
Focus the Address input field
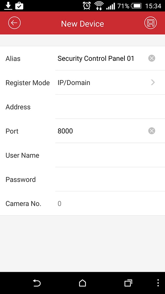(110, 107)
